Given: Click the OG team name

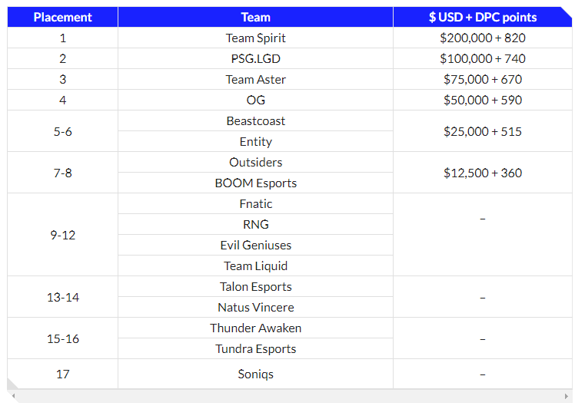Looking at the screenshot, I should [255, 100].
